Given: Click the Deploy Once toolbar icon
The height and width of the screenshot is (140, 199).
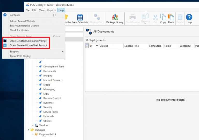Looking at the screenshot, I should coord(97,17).
